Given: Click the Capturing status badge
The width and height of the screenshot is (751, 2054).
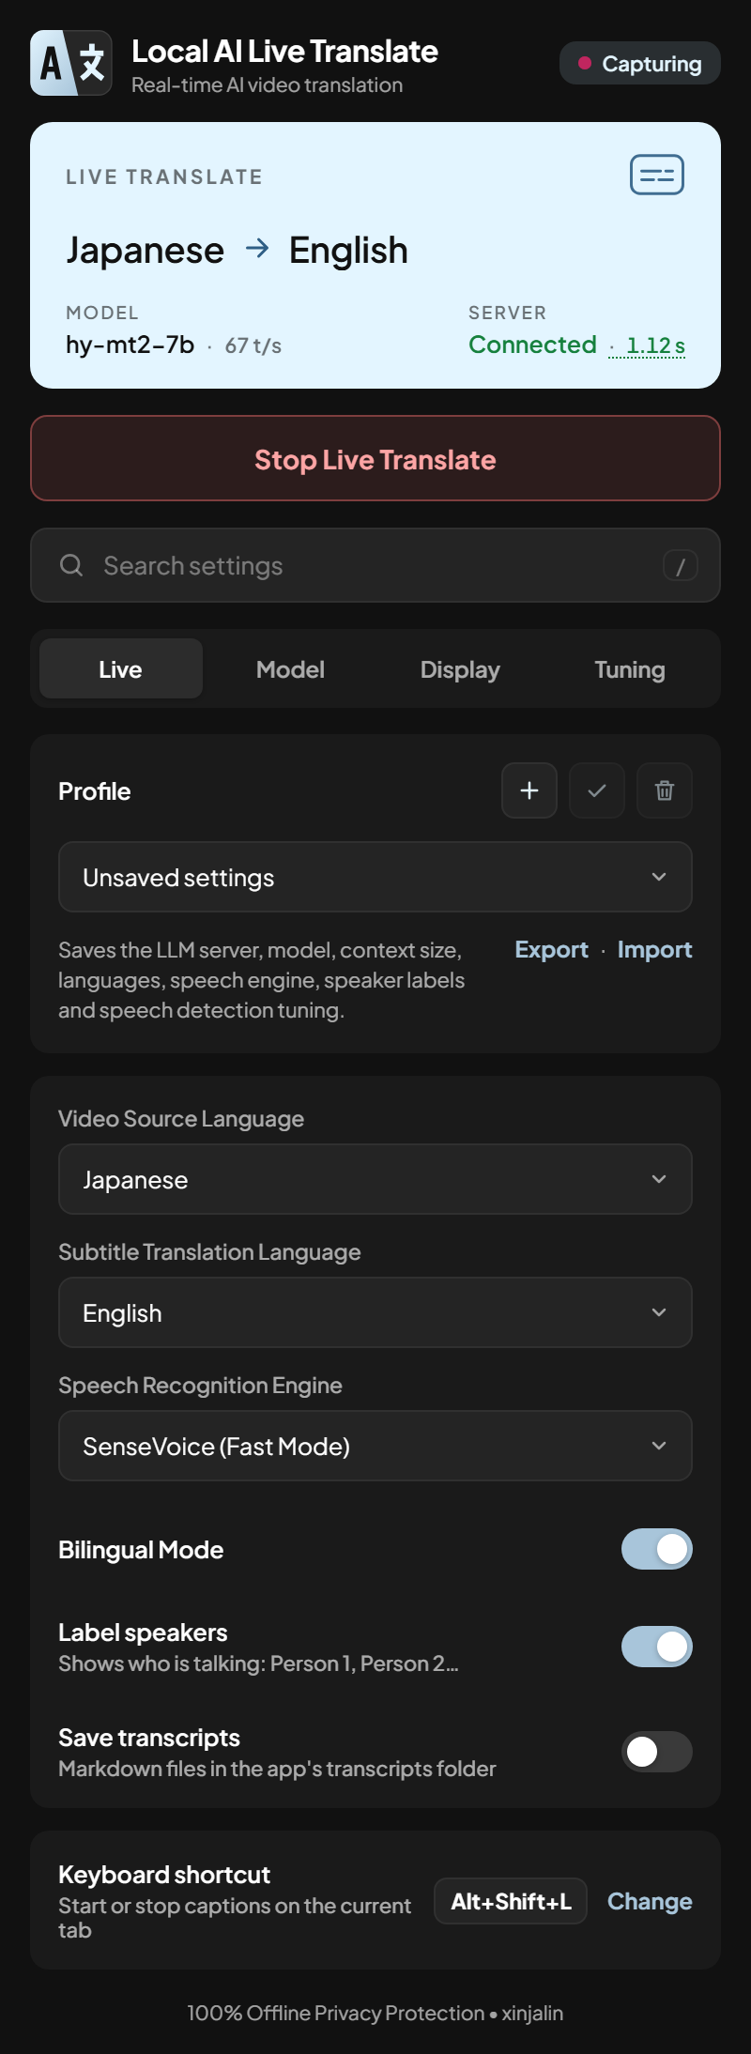Looking at the screenshot, I should (x=640, y=63).
